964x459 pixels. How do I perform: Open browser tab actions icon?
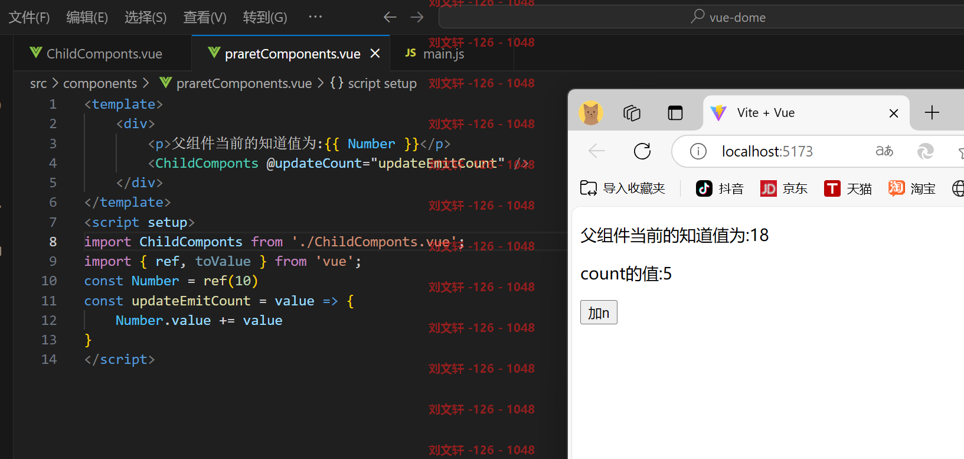pos(675,112)
